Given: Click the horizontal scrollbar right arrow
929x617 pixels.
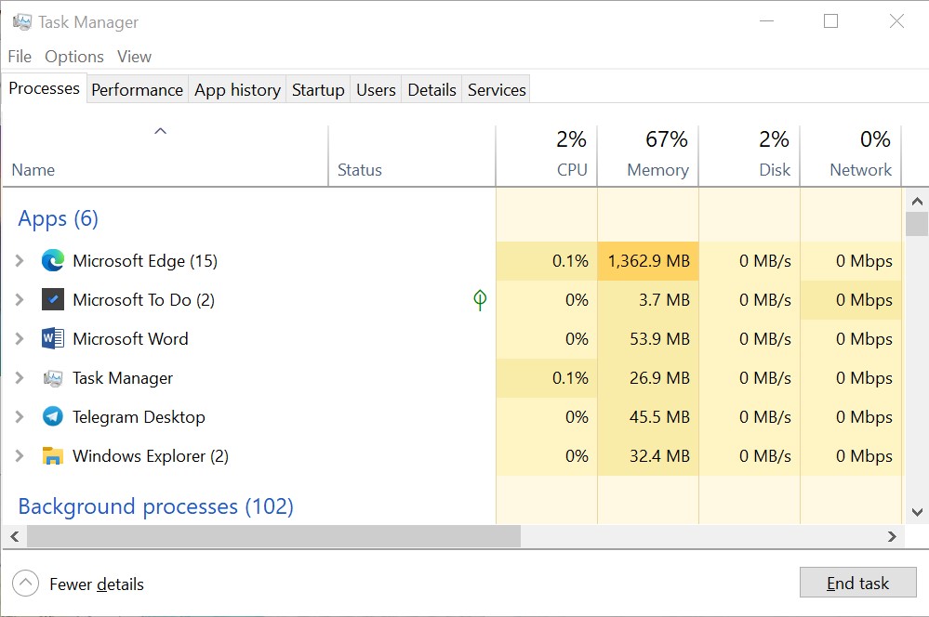Looking at the screenshot, I should 892,536.
